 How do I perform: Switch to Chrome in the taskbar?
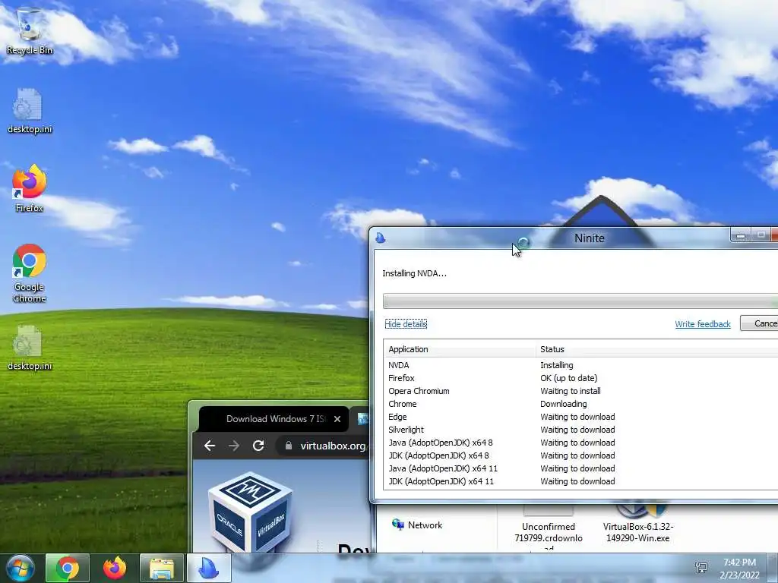68,568
